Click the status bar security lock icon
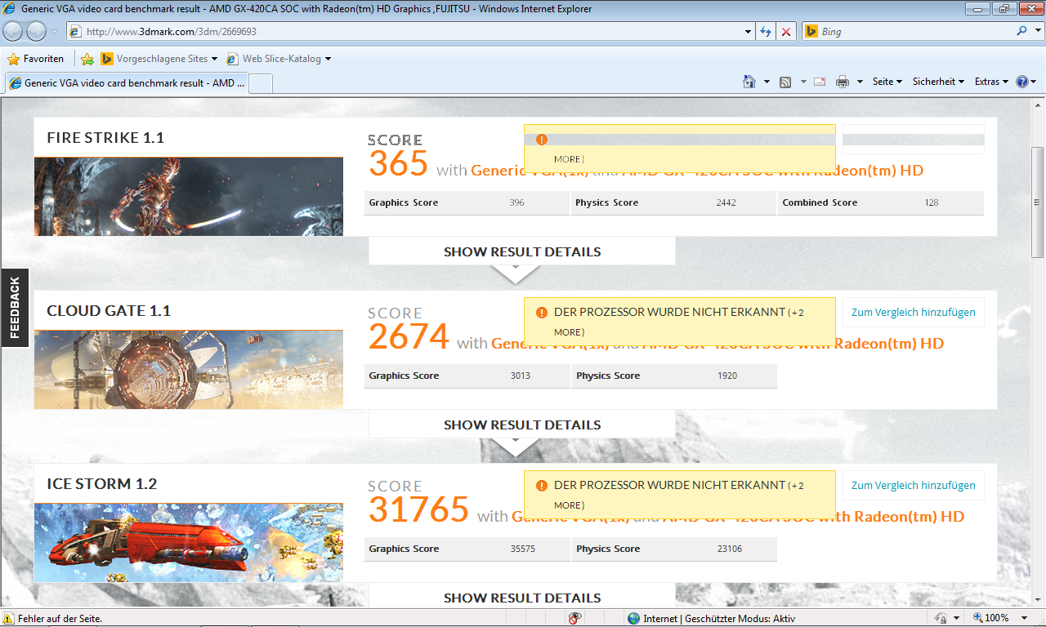This screenshot has height=627, width=1046. pyautogui.click(x=941, y=618)
